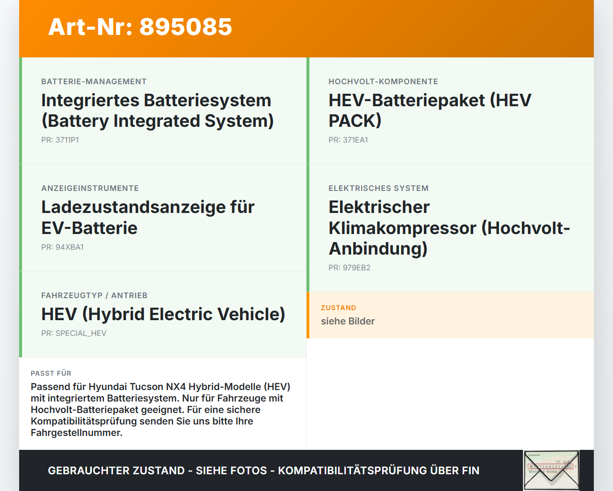This screenshot has width=613, height=491.
Task: Click the PASST FÜR label
Action: point(51,373)
